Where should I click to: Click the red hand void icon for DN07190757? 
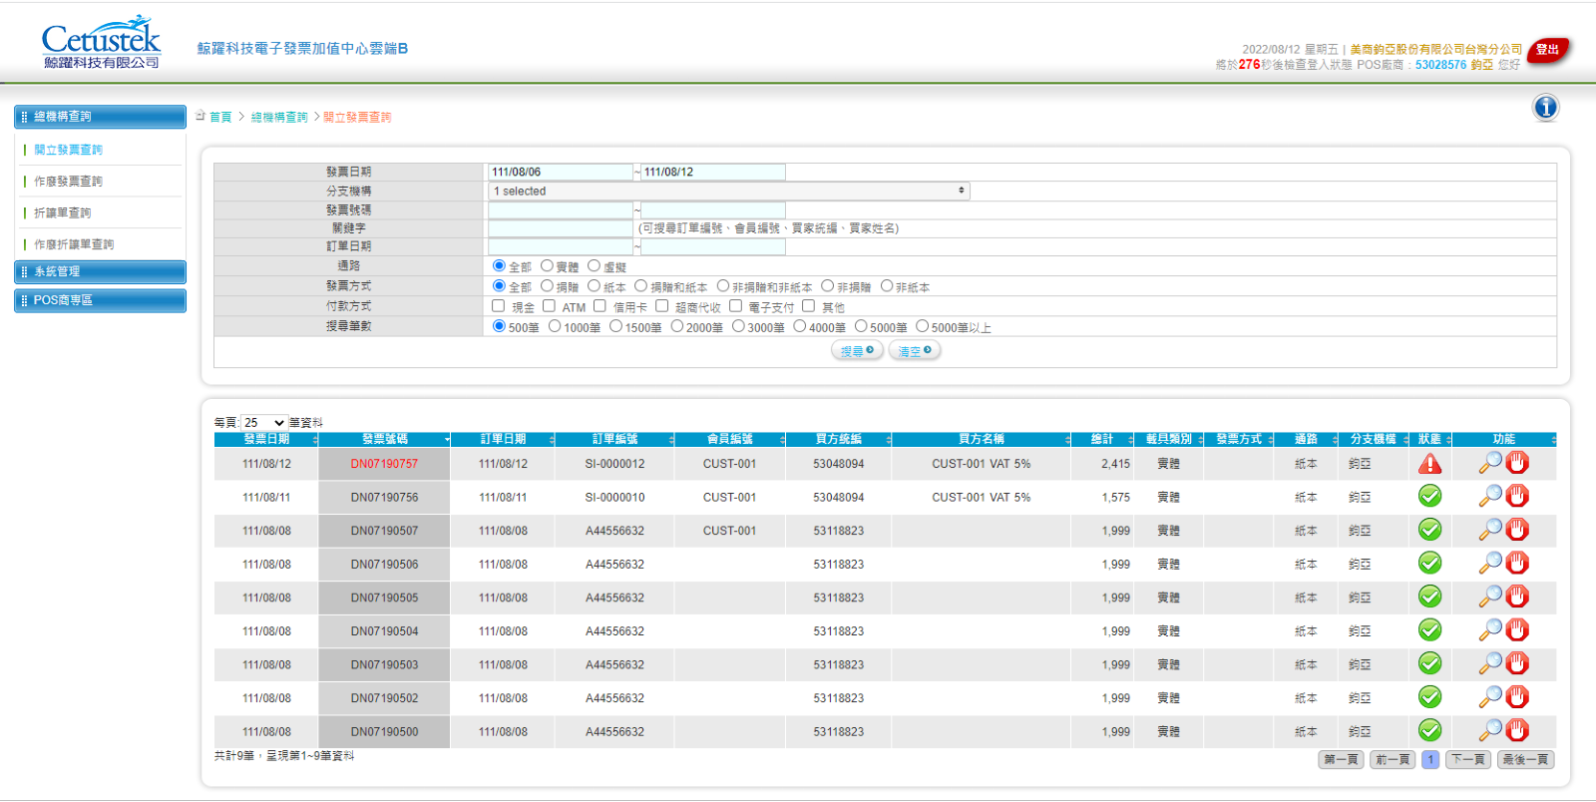1517,463
